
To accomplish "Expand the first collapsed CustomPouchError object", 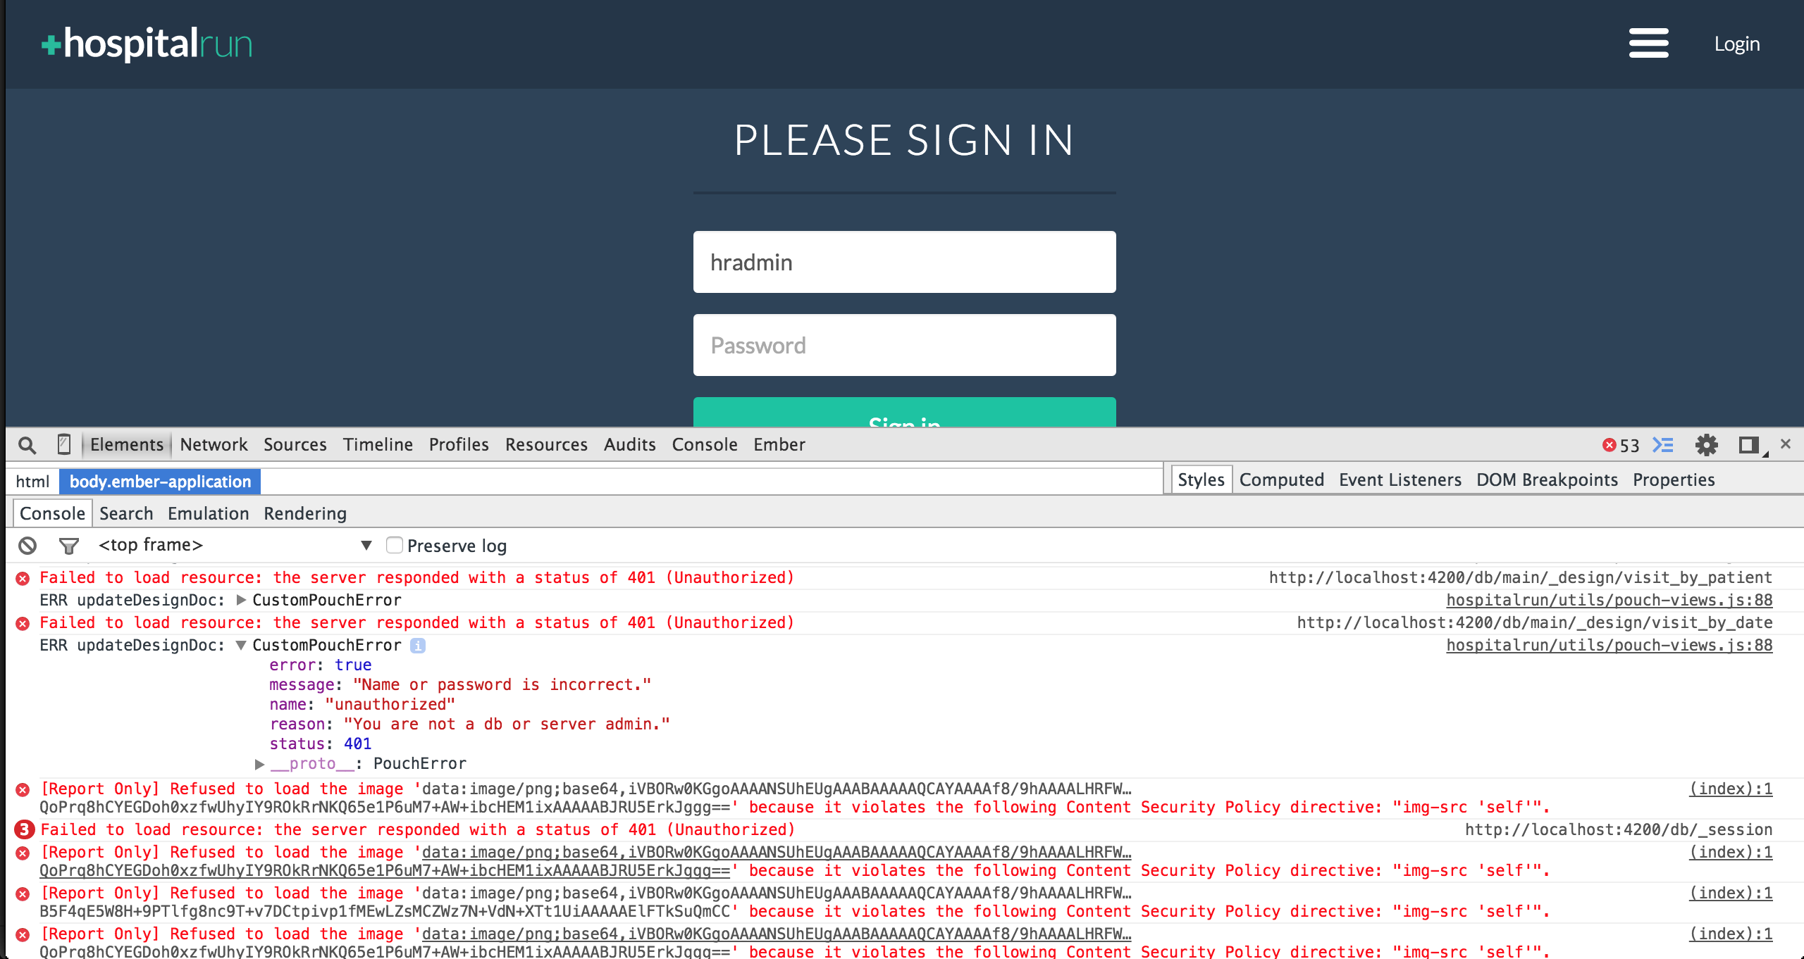I will tap(241, 600).
